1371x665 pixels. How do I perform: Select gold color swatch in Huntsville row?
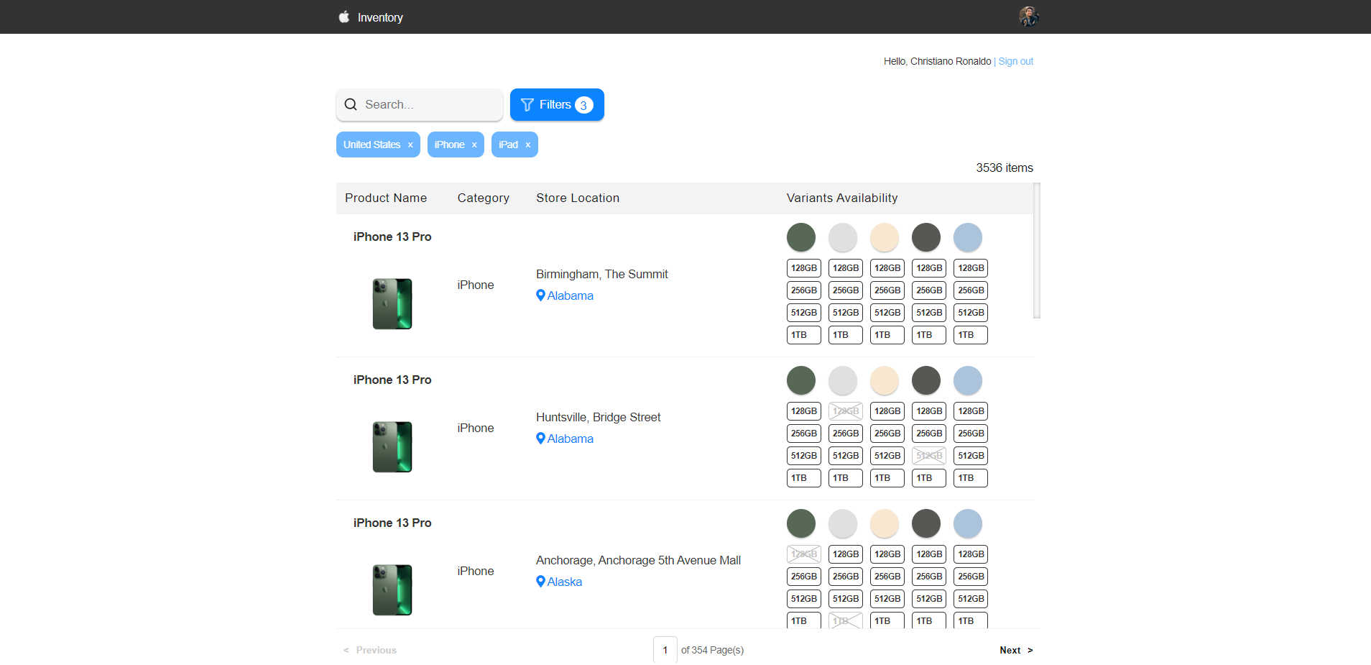[885, 380]
